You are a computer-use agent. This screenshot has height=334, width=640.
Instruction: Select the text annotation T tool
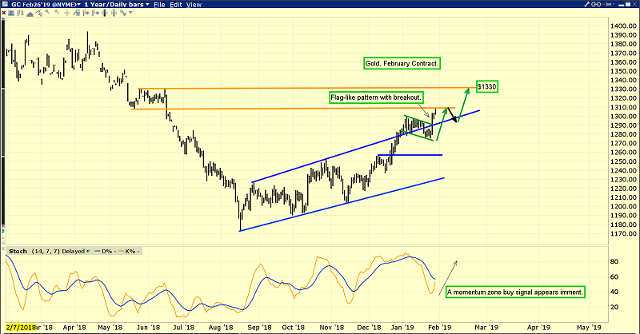11,13
